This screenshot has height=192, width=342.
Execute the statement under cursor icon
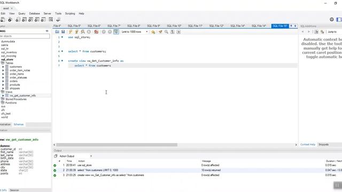tap(76, 32)
